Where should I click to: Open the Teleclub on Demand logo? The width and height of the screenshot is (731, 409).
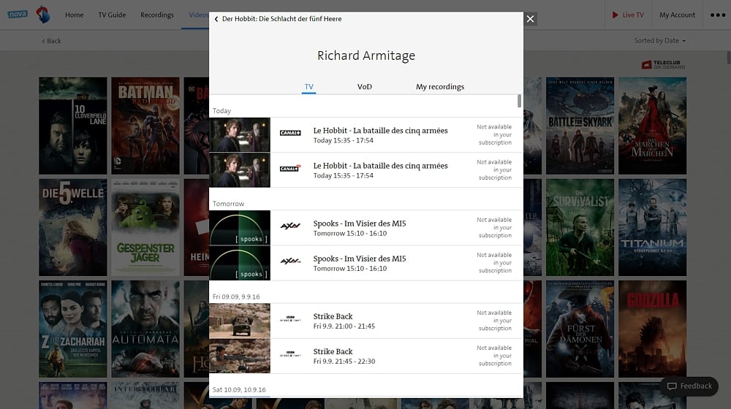point(664,65)
